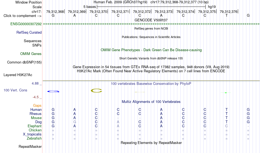Click the orange Gaps label

tap(37, 106)
